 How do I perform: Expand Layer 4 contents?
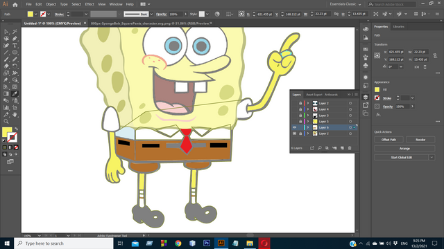[308, 109]
